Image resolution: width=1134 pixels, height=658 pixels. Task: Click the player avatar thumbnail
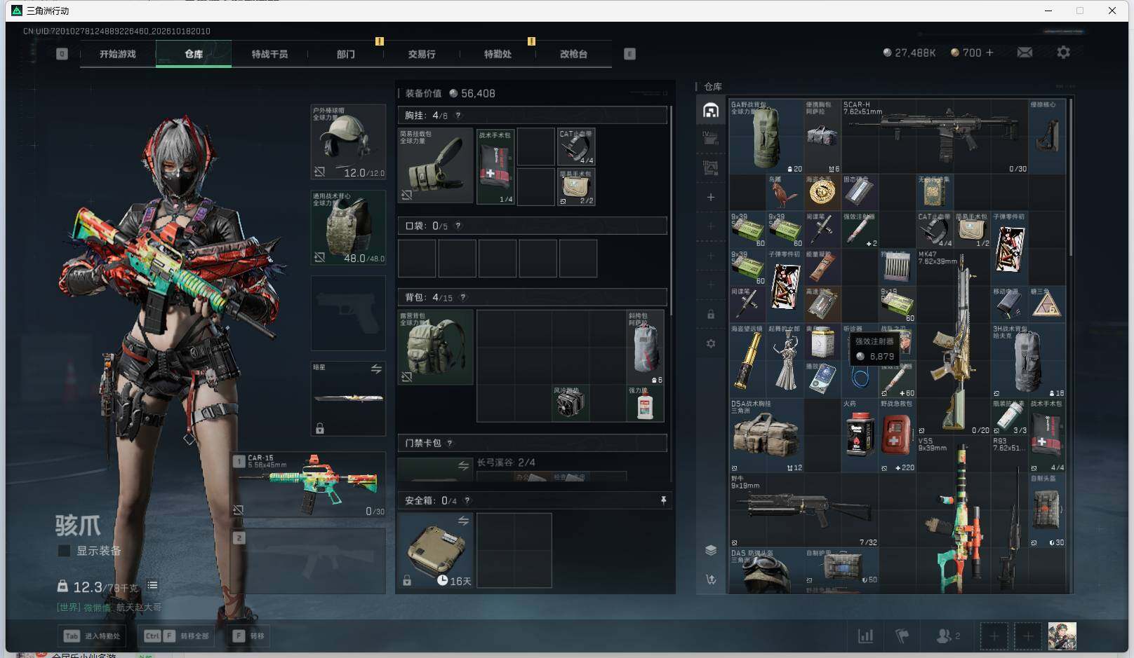[1062, 636]
